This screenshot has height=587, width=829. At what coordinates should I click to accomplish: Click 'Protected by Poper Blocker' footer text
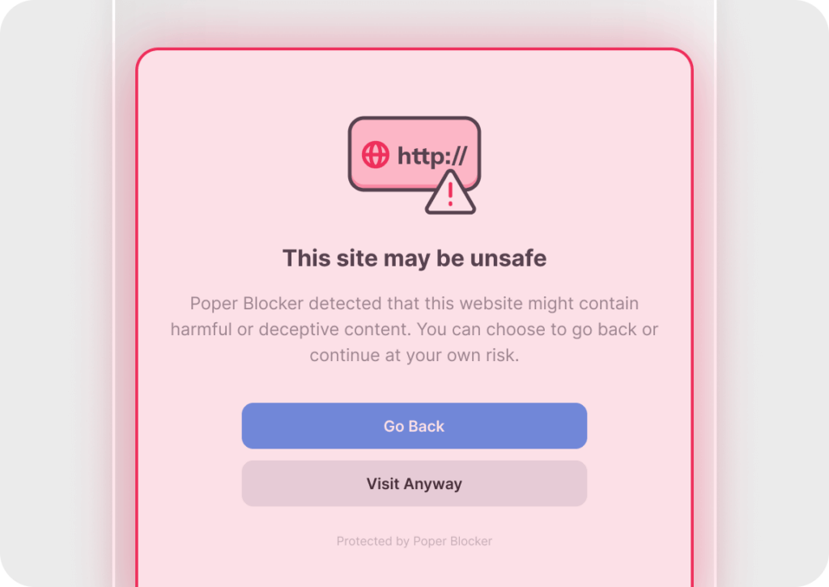(414, 541)
